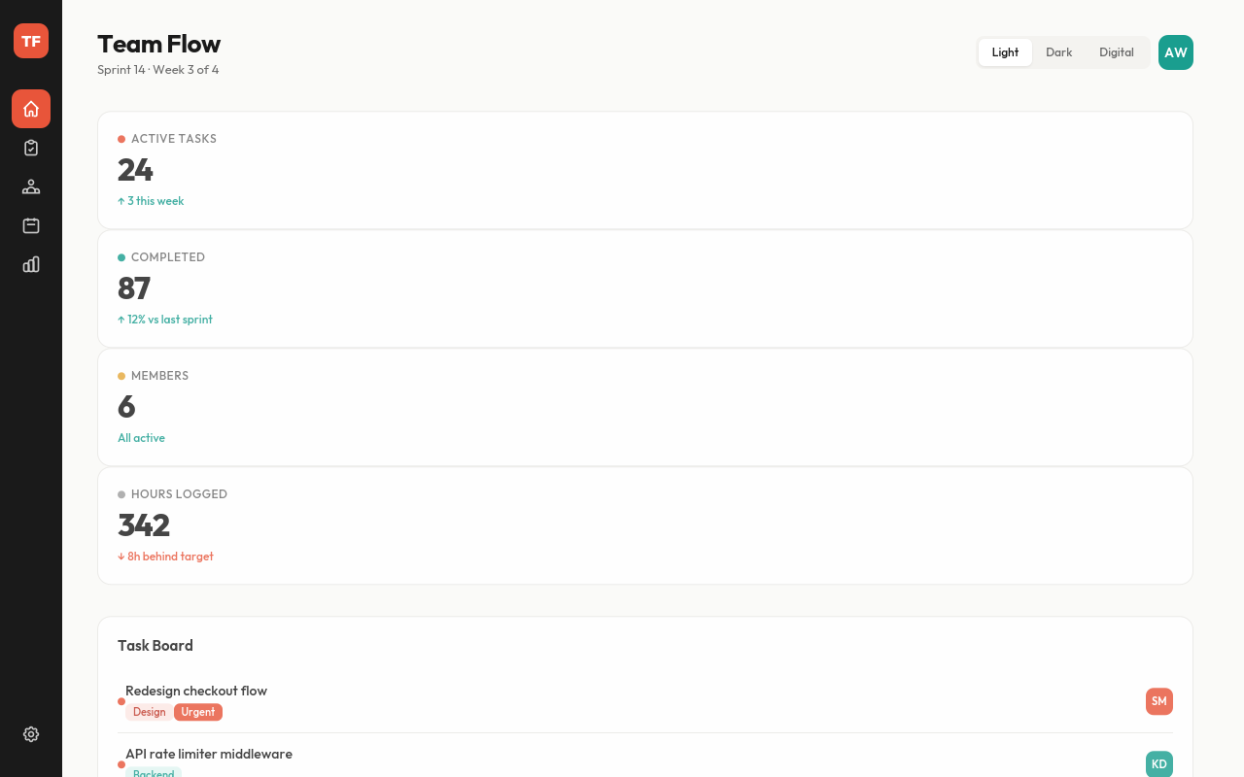This screenshot has height=777, width=1244.
Task: Open the API rate limiter middleware task
Action: click(209, 754)
